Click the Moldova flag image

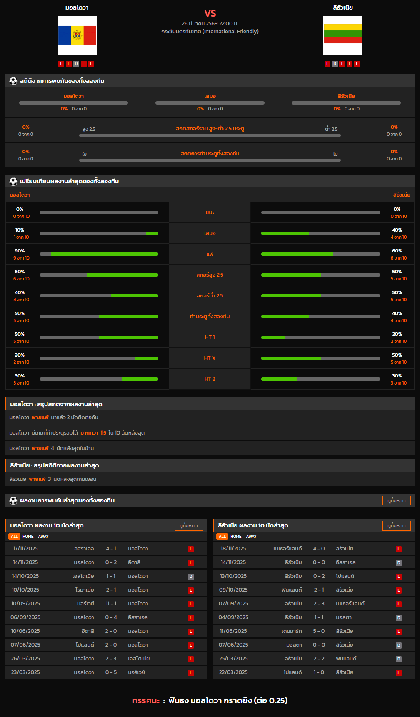tap(77, 35)
